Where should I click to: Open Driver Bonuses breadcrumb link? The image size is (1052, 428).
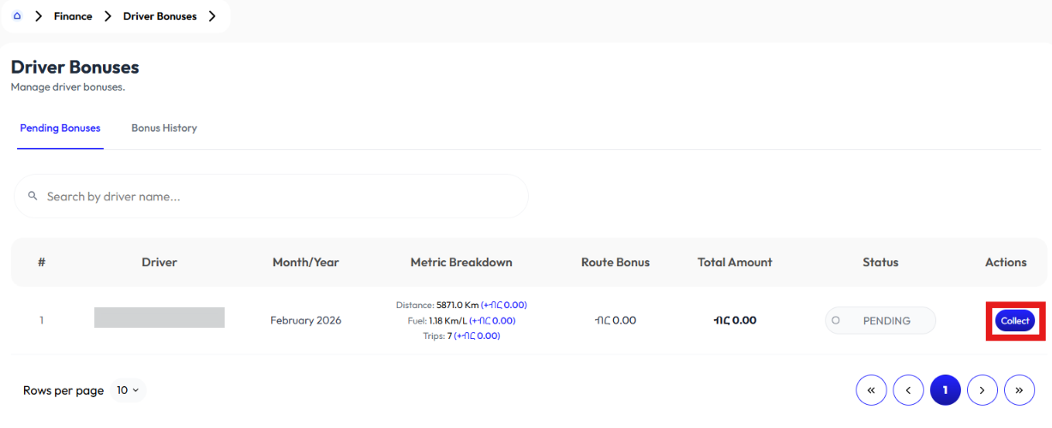pos(159,16)
